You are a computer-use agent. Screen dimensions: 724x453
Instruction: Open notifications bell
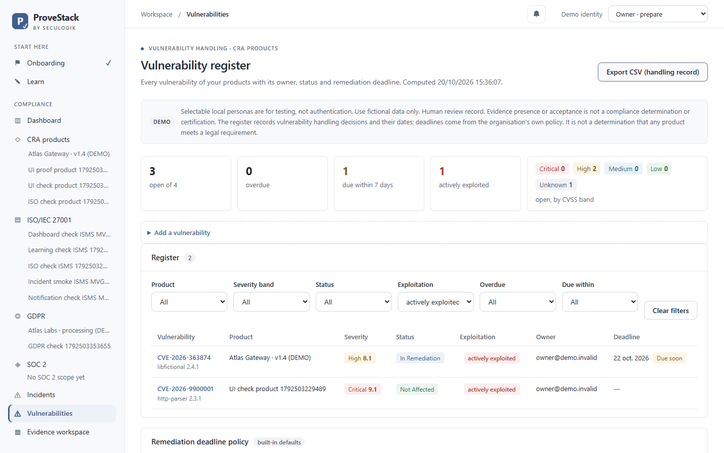[x=536, y=14]
